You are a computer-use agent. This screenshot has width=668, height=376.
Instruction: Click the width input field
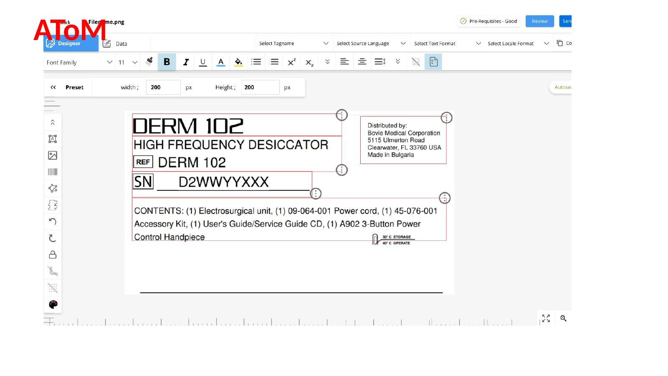pyautogui.click(x=163, y=87)
